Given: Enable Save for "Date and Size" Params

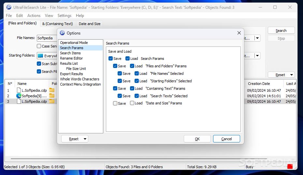Looking at the screenshot, I should 115,103.
